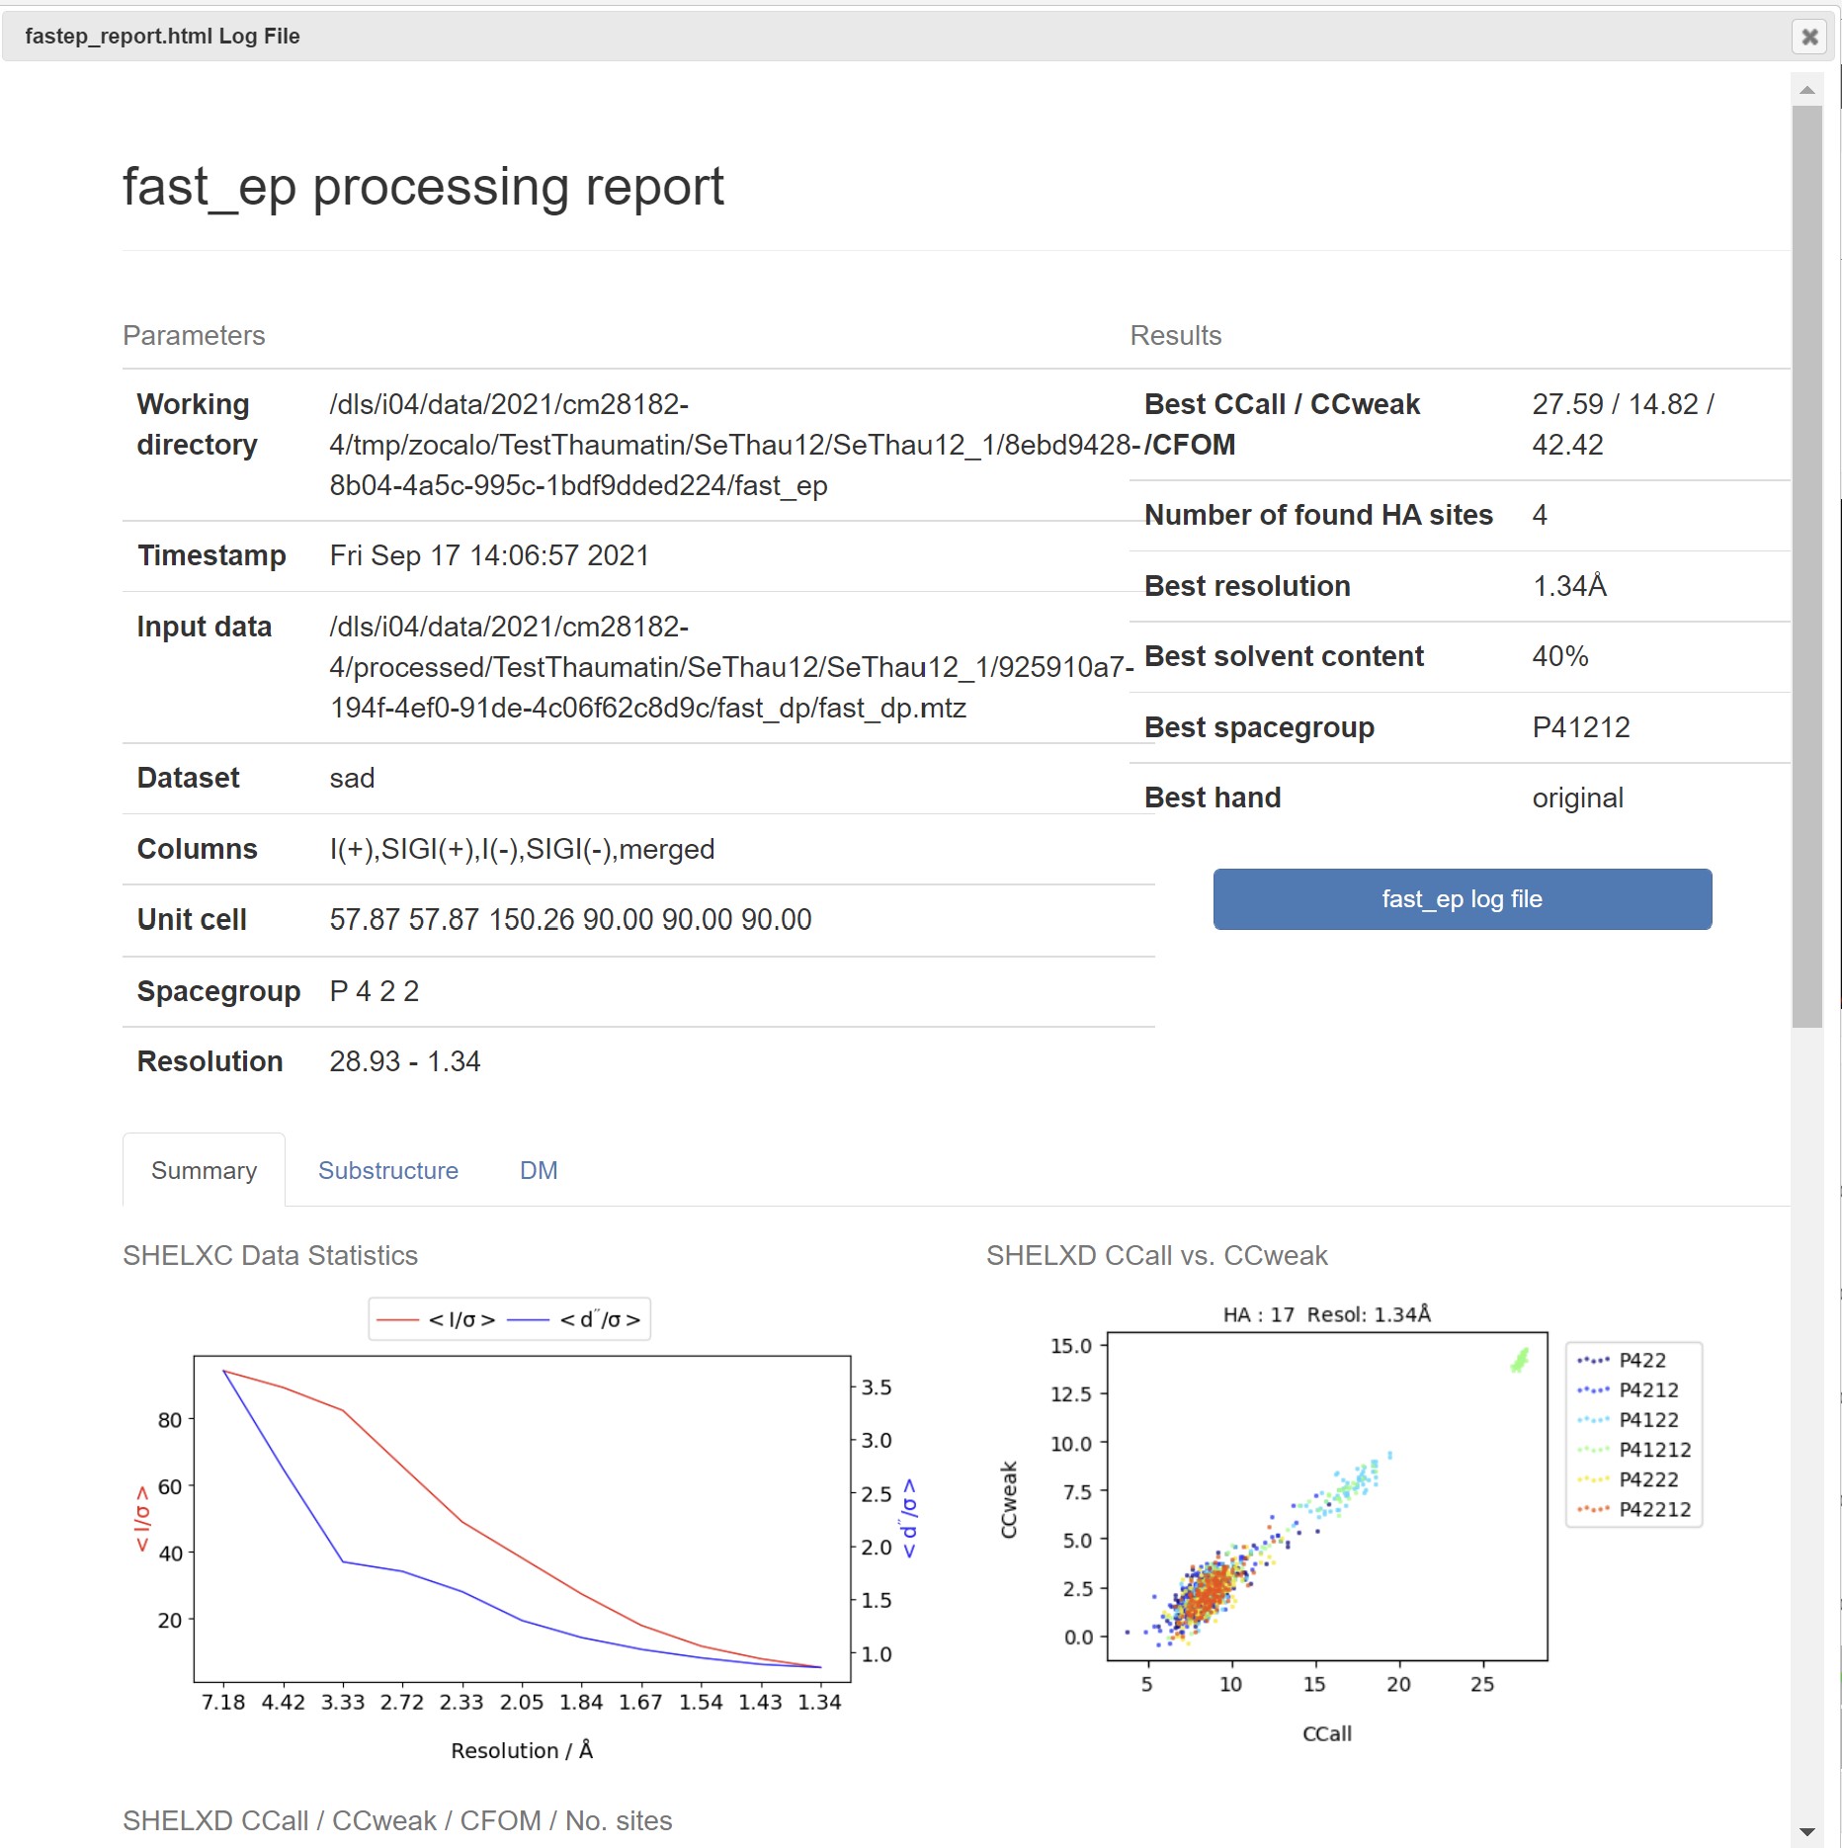Click the vertical scrollbar thumb
This screenshot has width=1842, height=1848.
pyautogui.click(x=1807, y=566)
